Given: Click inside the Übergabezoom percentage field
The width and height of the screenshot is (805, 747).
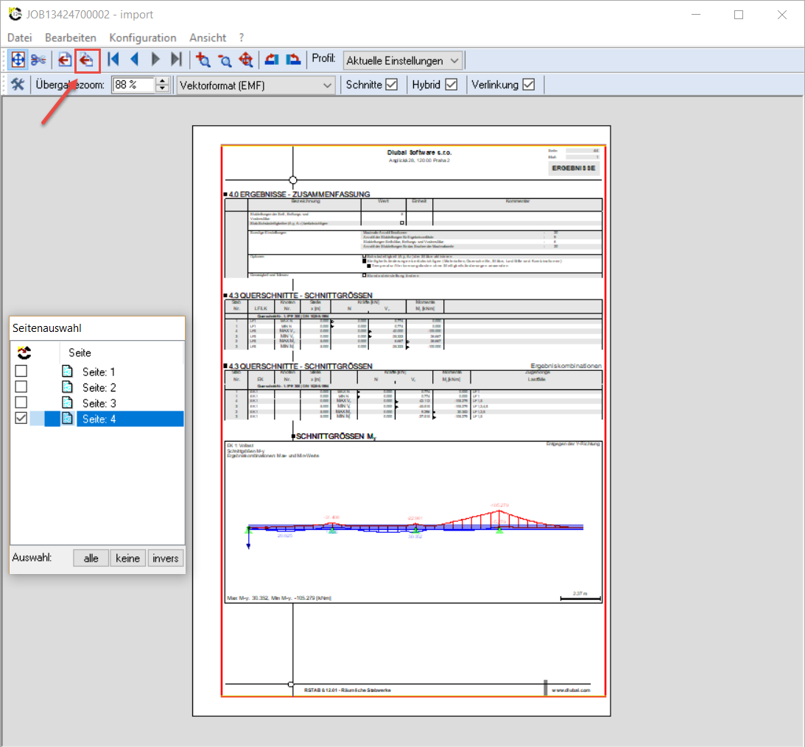Looking at the screenshot, I should (x=133, y=85).
